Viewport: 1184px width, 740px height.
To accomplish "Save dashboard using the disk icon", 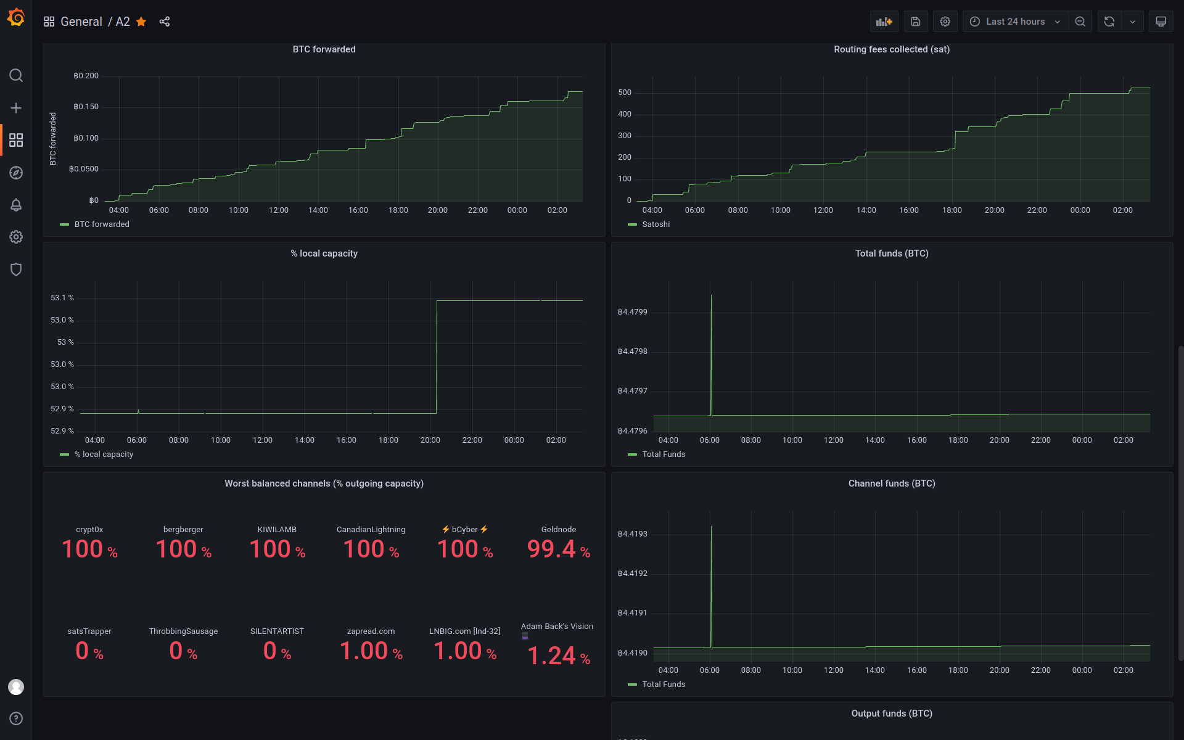I will tap(915, 22).
